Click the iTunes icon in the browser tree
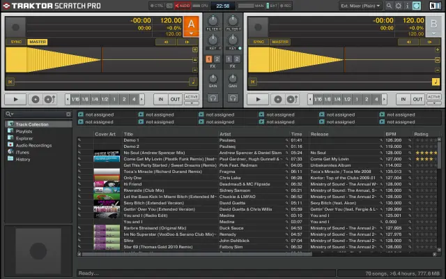The height and width of the screenshot is (279, 446). 10,152
